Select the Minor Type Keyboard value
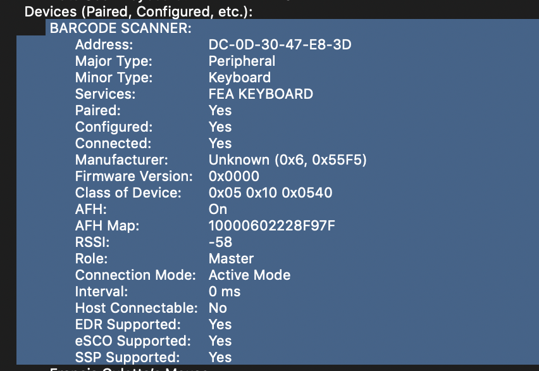Image resolution: width=539 pixels, height=371 pixels. point(240,77)
